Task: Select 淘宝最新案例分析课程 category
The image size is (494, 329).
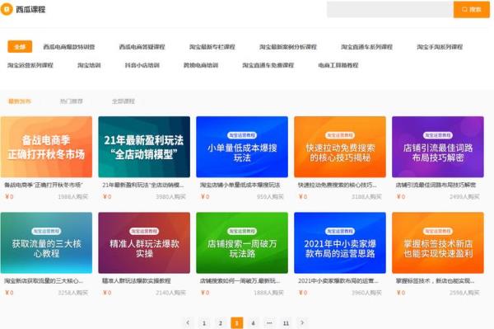Action: [x=288, y=47]
